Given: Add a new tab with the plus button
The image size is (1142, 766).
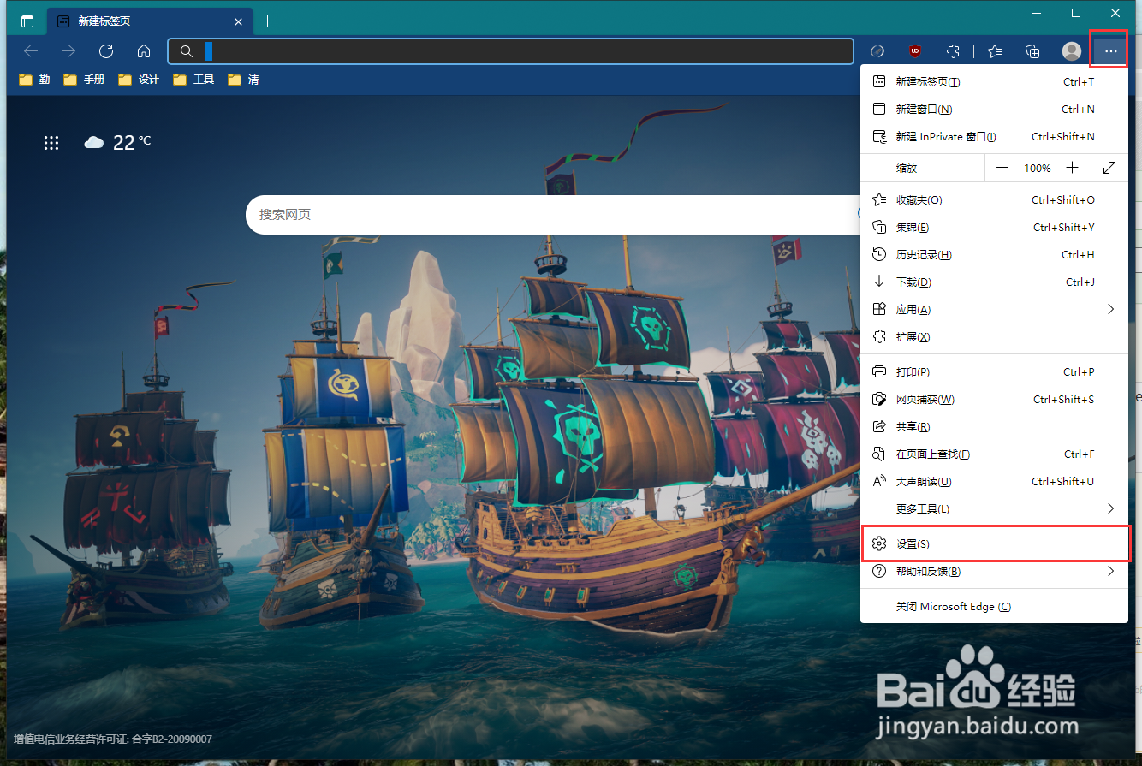Looking at the screenshot, I should click(267, 21).
